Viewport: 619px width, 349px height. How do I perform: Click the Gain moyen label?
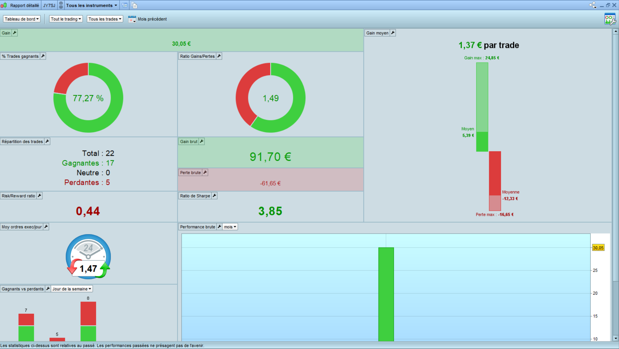(377, 33)
